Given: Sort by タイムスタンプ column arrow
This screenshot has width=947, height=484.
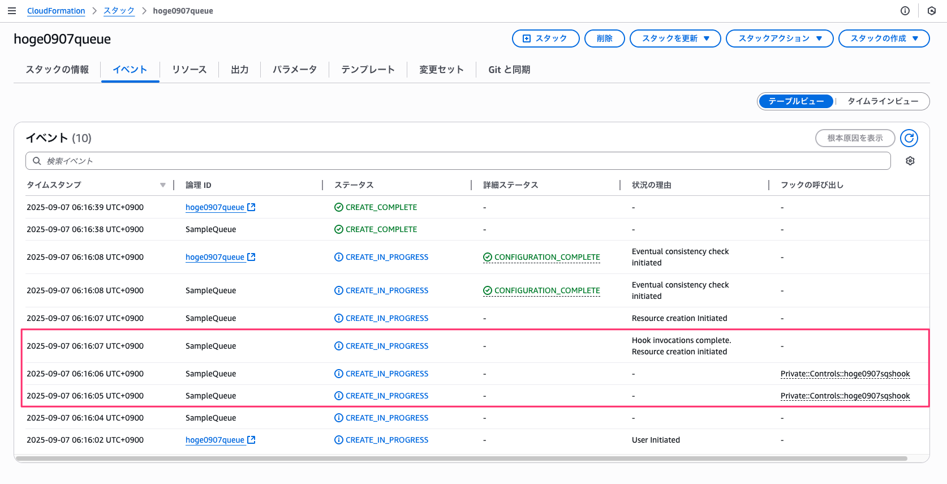Looking at the screenshot, I should [x=163, y=185].
